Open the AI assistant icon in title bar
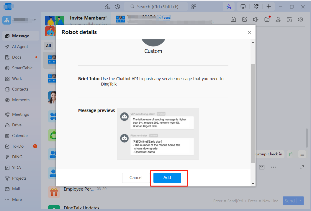The height and width of the screenshot is (211, 311). (x=228, y=7)
